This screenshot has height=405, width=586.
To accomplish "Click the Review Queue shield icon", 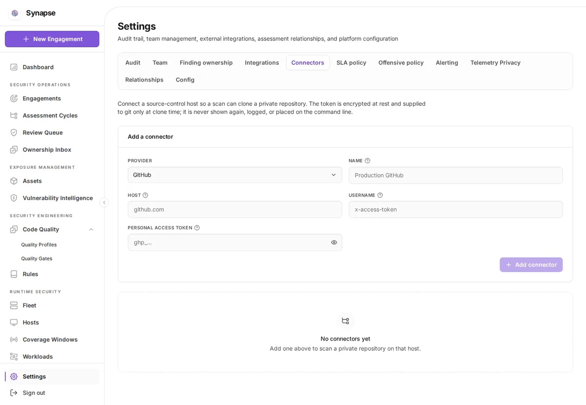I will click(x=14, y=132).
